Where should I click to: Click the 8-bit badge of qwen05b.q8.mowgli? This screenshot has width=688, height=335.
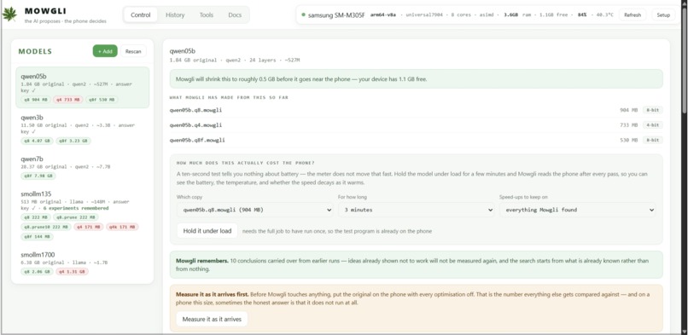pyautogui.click(x=652, y=110)
